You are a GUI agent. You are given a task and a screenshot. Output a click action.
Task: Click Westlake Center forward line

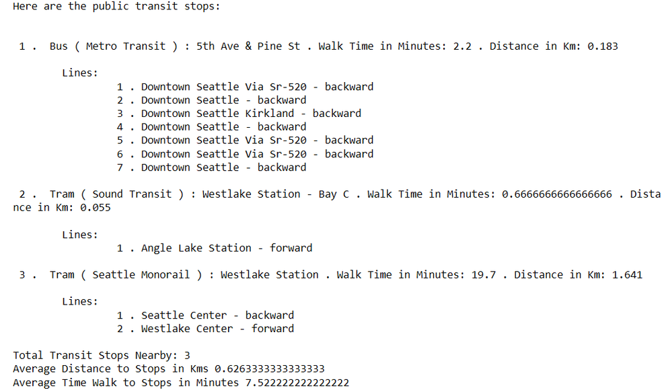(205, 329)
